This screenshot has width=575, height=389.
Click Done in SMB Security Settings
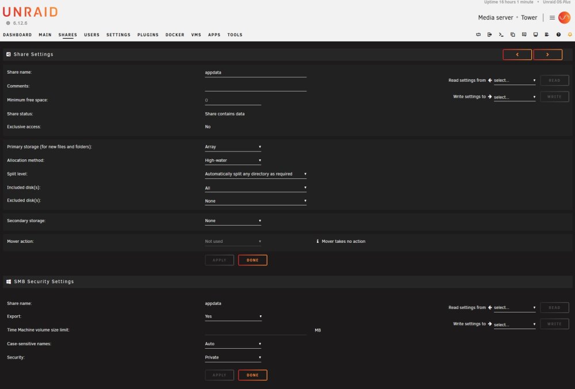pos(252,375)
